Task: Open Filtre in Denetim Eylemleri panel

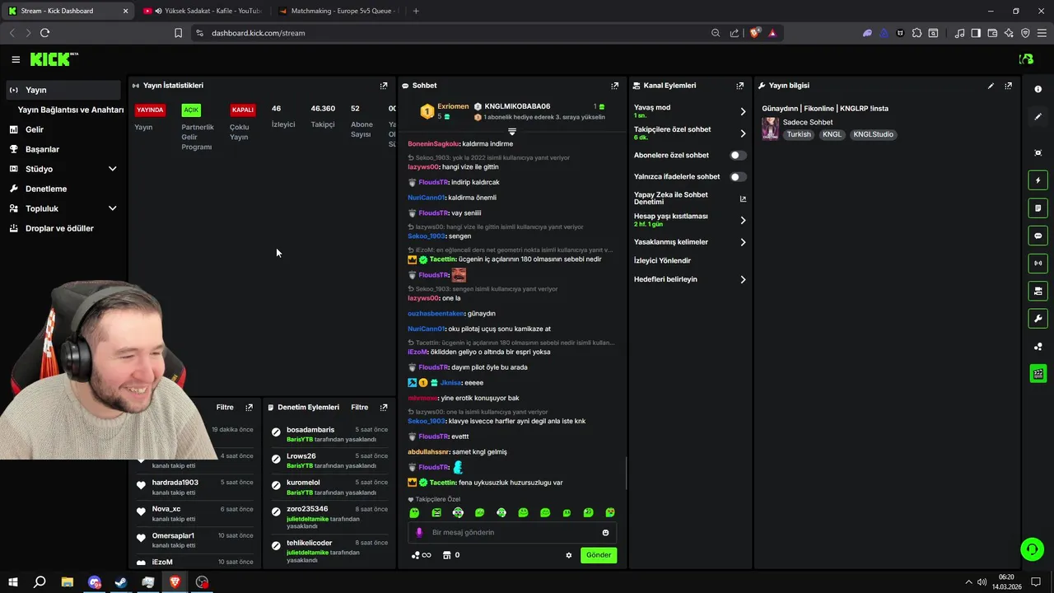Action: pos(360,407)
